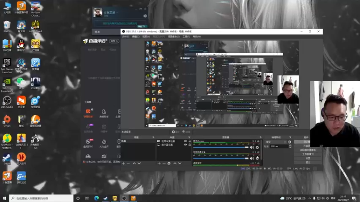Viewport: 360px width, 202px height.
Task: Adjust video capture device volume slider
Action: [x=220, y=158]
